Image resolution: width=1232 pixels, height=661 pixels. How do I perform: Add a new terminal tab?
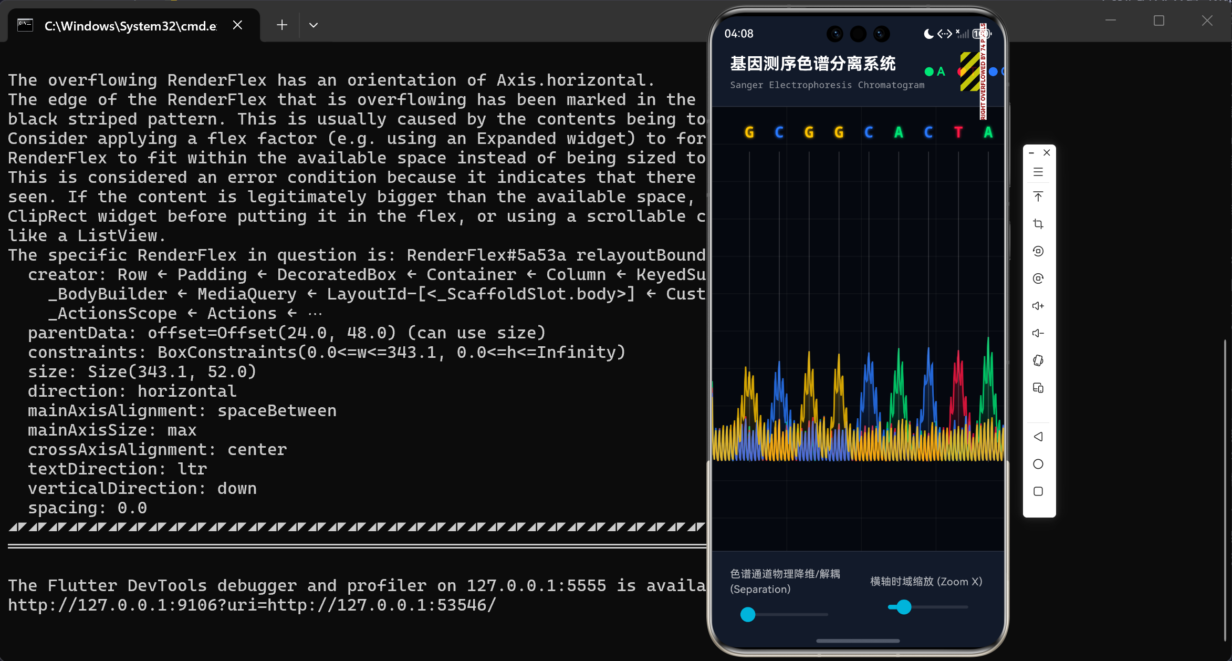pyautogui.click(x=282, y=25)
